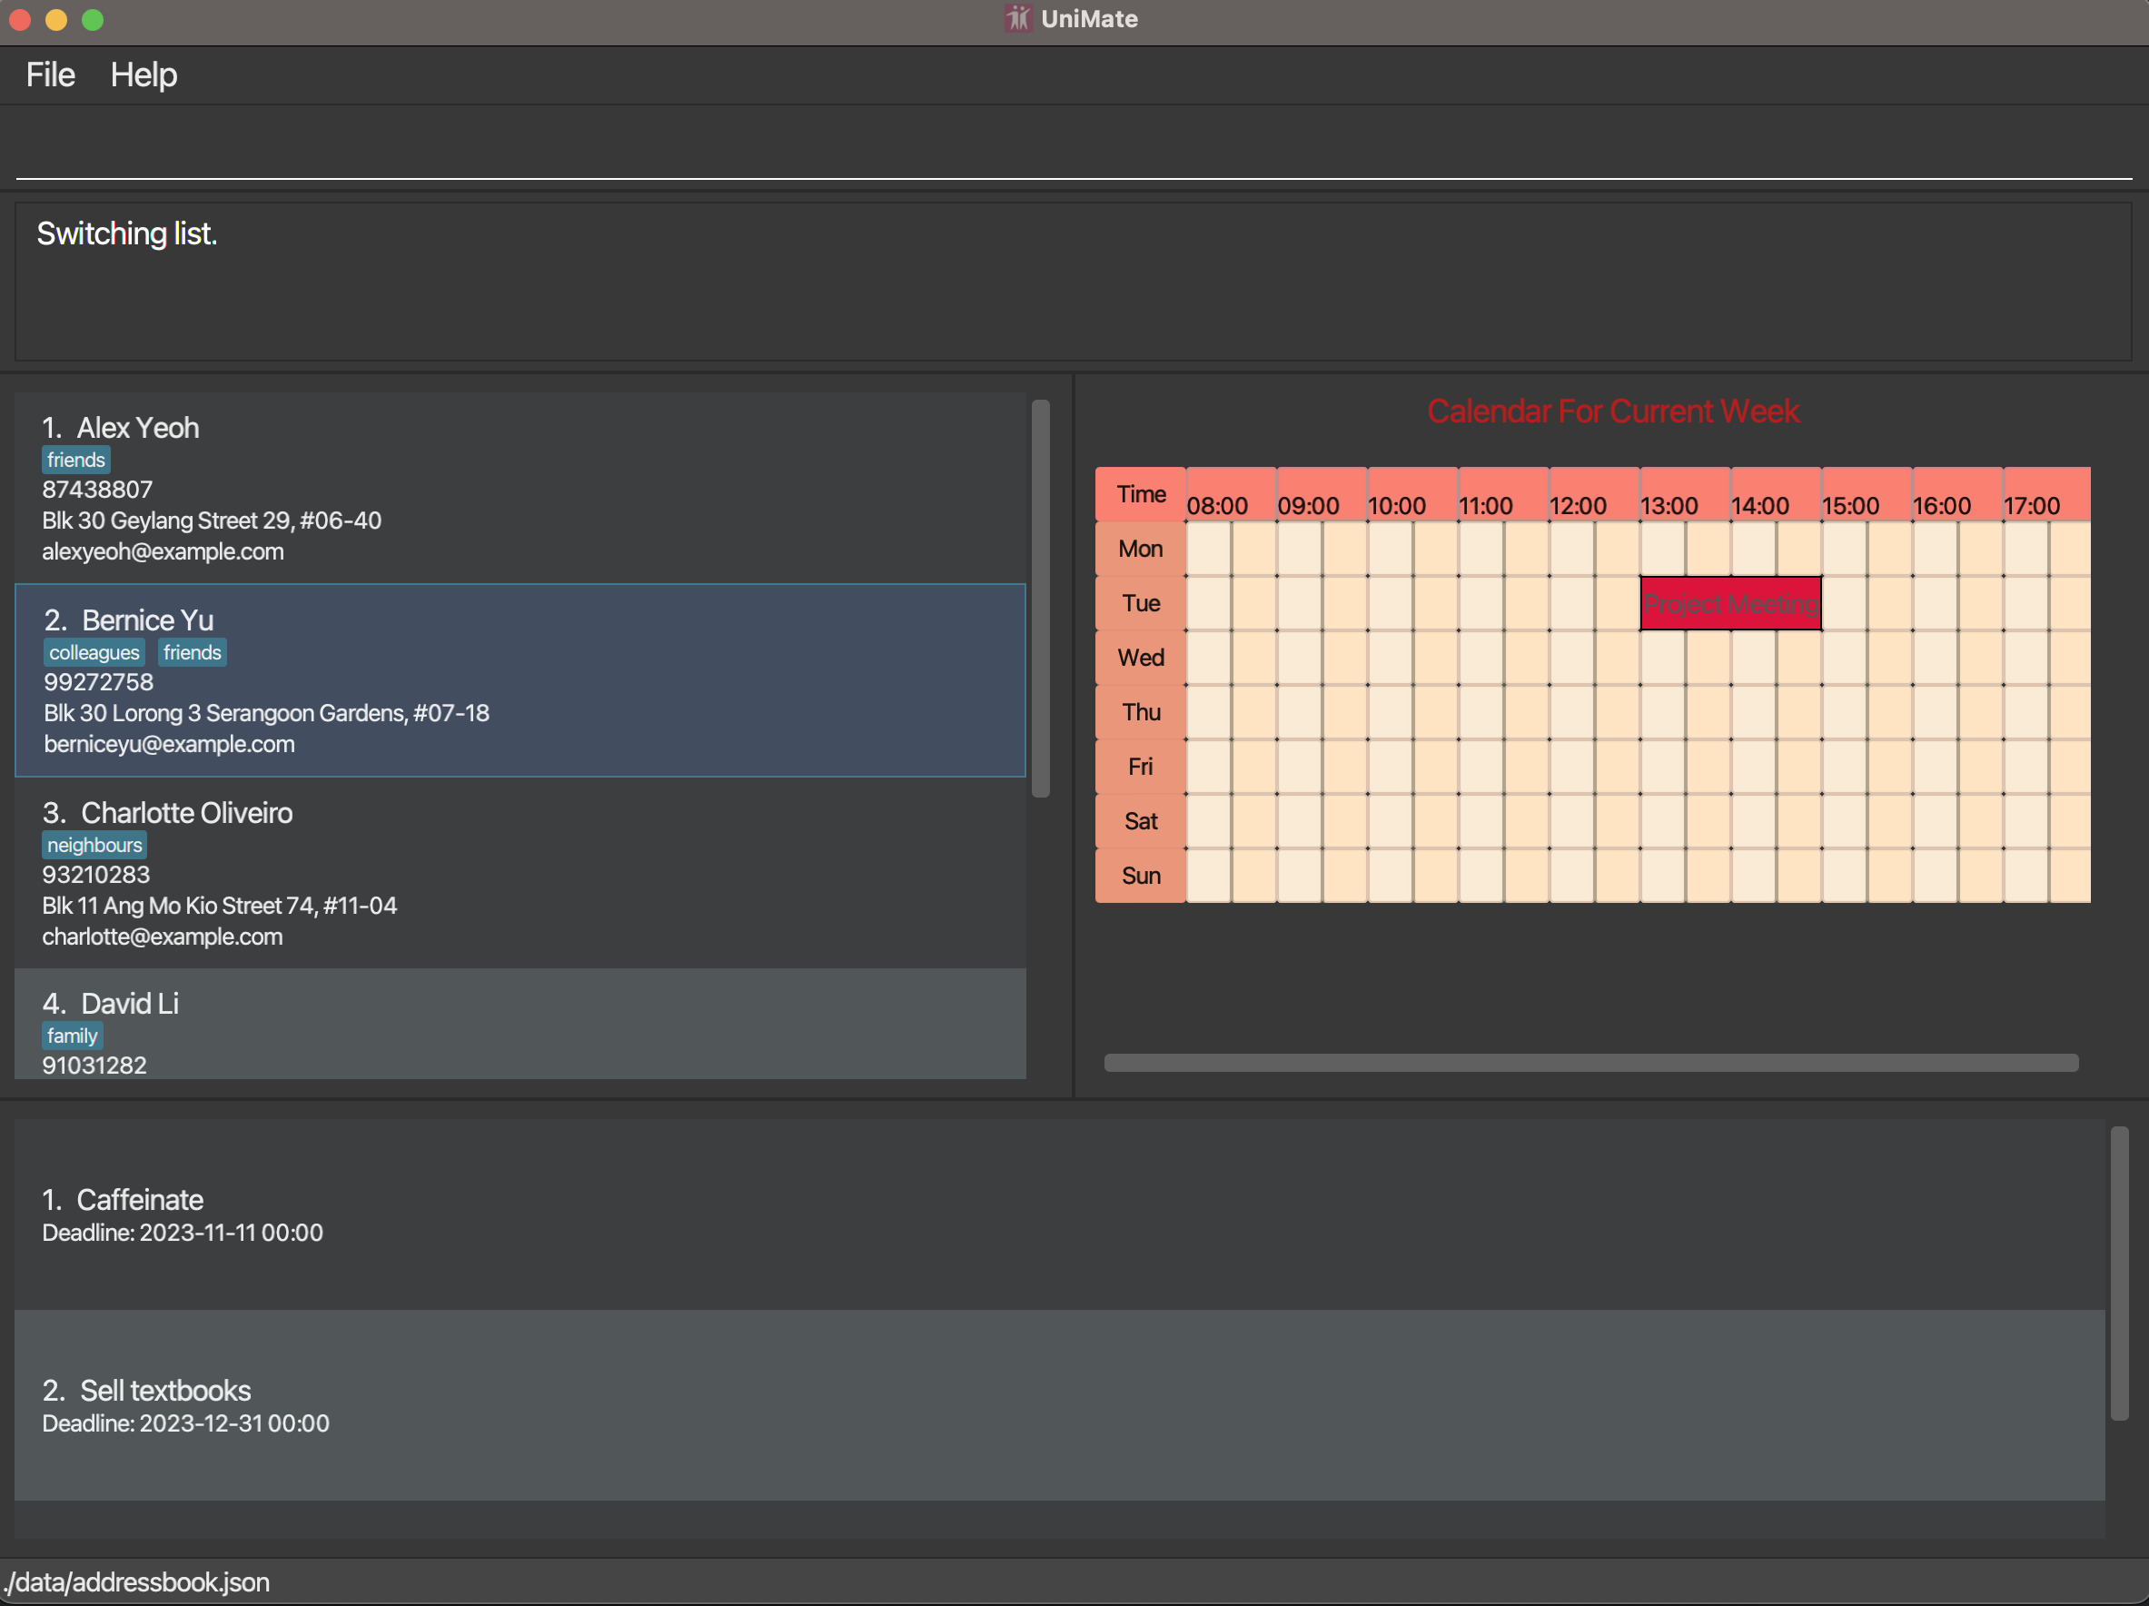Click the Caffeinate deadline 2023-11-11 00:00
The width and height of the screenshot is (2149, 1606).
(183, 1233)
